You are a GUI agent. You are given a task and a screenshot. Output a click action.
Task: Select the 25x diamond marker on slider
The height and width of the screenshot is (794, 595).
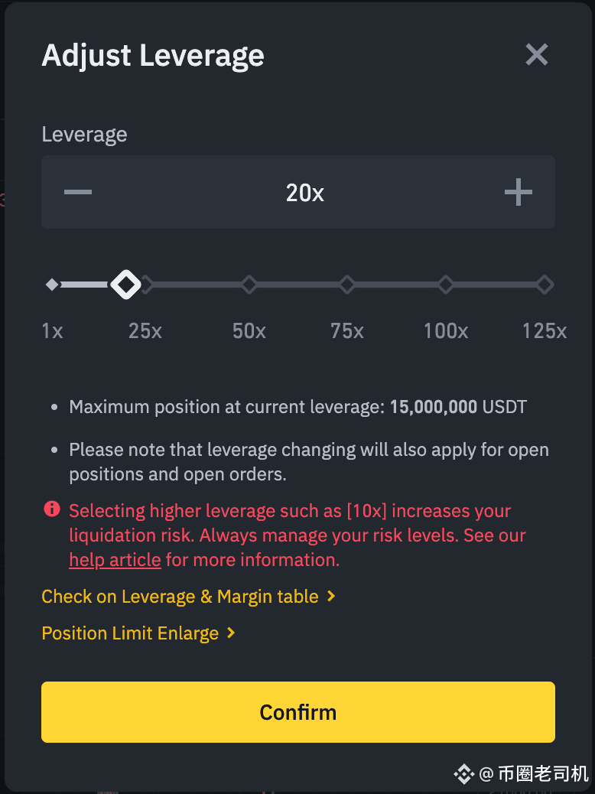[148, 285]
